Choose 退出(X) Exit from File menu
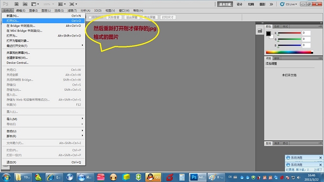This screenshot has width=324, height=182. [x=44, y=162]
